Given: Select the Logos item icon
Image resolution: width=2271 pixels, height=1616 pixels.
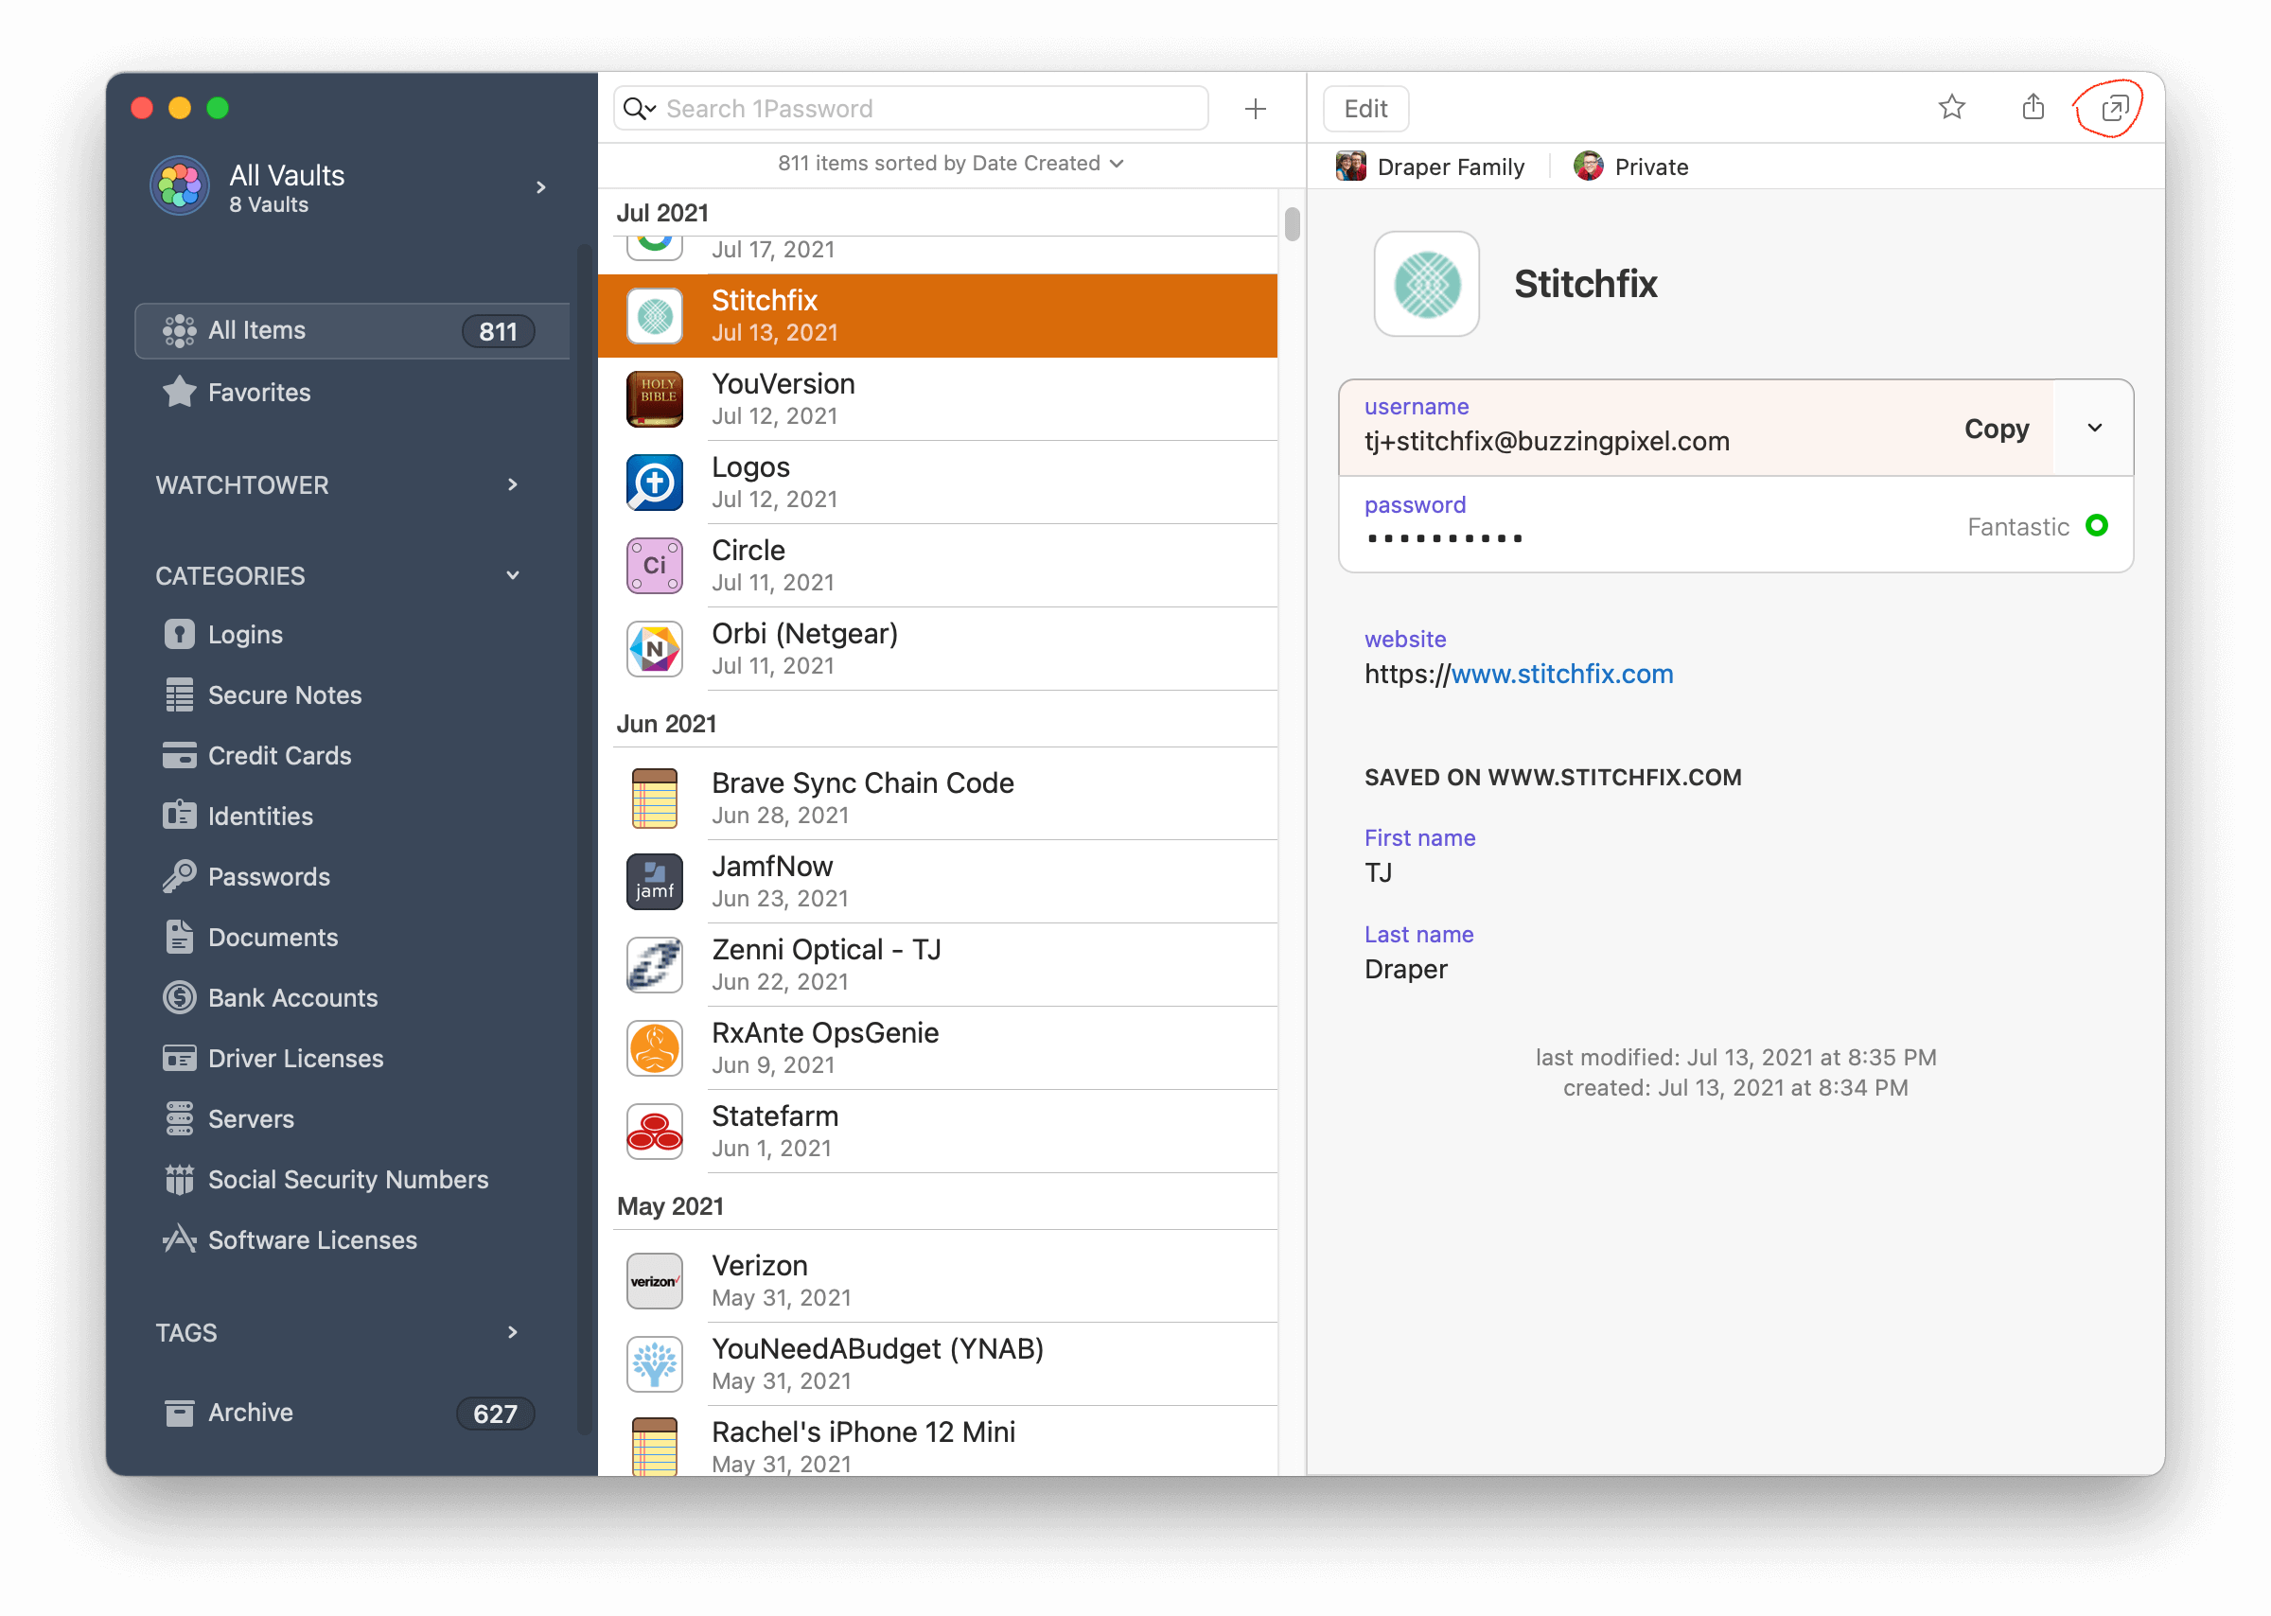Looking at the screenshot, I should pos(654,483).
